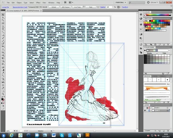
Task: Open the Window menu
Action: (51, 3)
